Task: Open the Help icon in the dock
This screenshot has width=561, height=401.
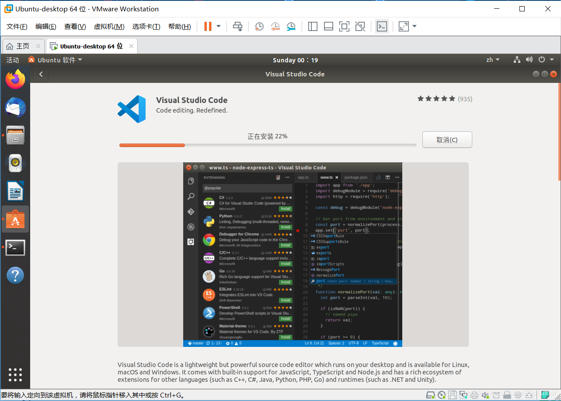Action: [15, 275]
